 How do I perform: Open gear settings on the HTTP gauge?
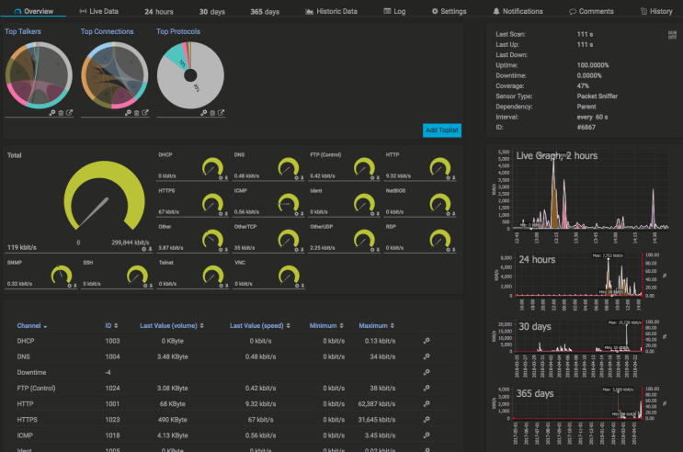coord(448,177)
